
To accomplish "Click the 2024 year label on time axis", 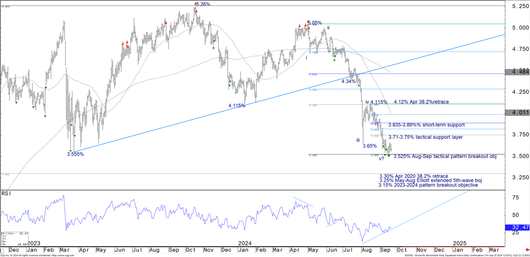I will [245, 243].
